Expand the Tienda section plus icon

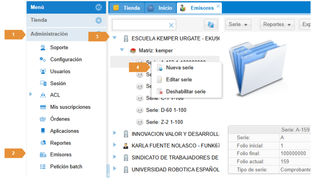point(98,21)
